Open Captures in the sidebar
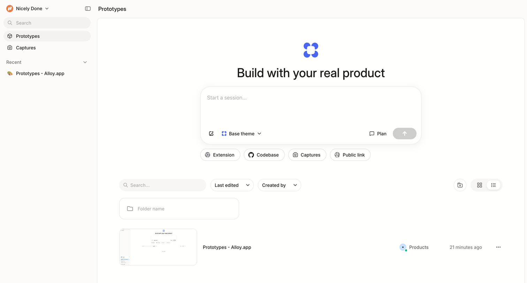527x283 pixels. [x=47, y=48]
